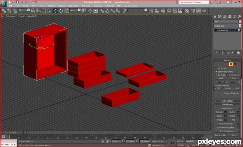
Task: Open the Tools menu
Action: tap(17, 6)
